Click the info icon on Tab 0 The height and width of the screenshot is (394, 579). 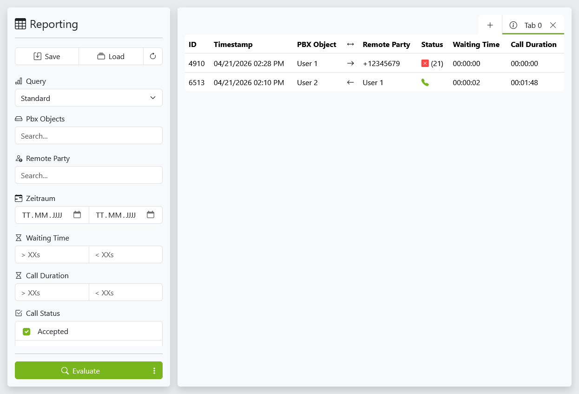tap(513, 25)
